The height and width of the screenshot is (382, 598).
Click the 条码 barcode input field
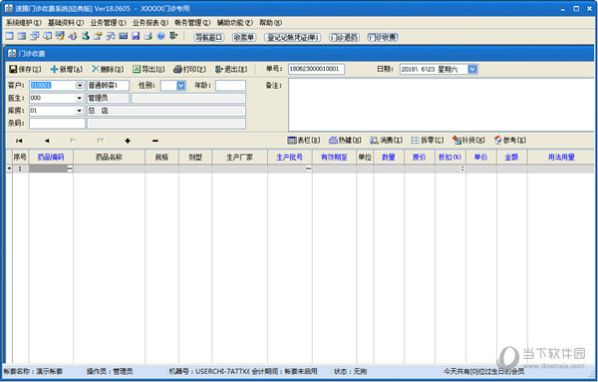[57, 124]
